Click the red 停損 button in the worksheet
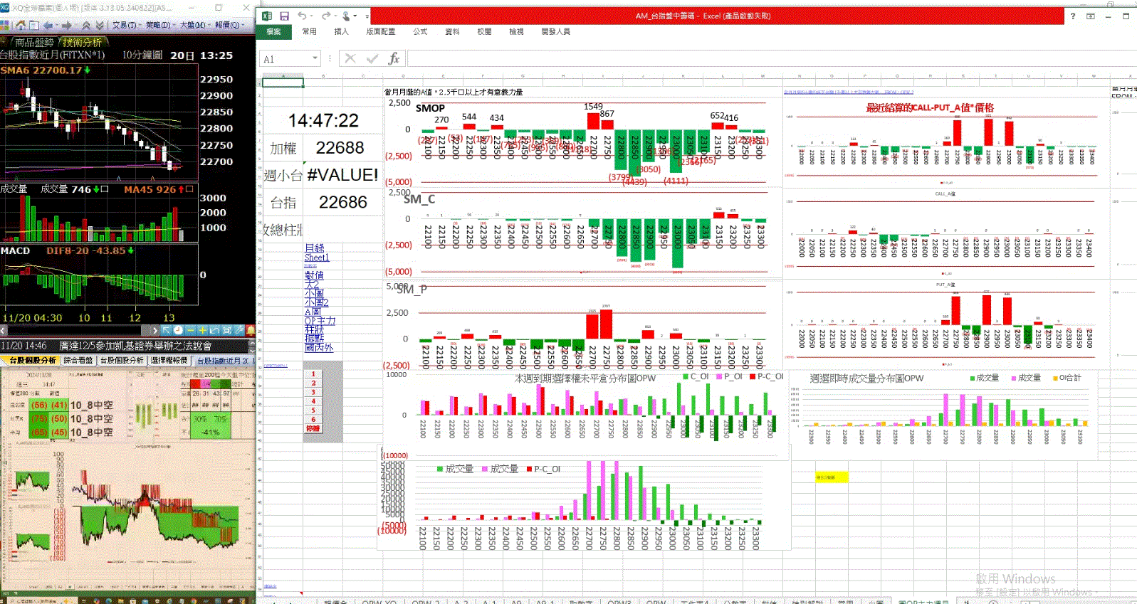This screenshot has width=1137, height=604. (313, 428)
